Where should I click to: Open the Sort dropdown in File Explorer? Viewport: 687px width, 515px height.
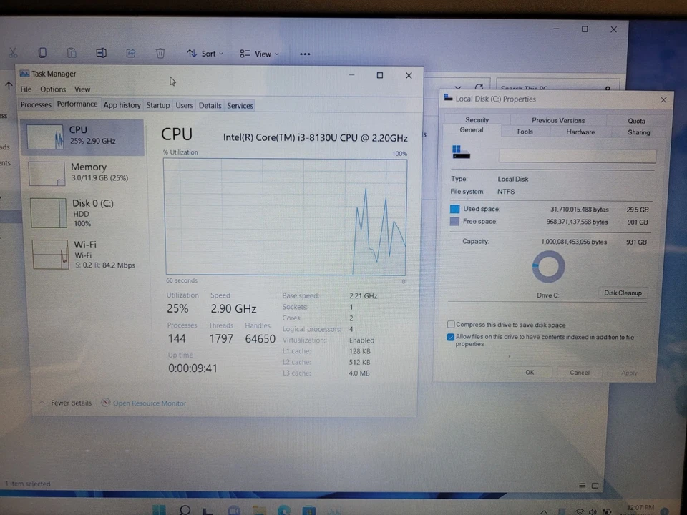[x=205, y=54]
